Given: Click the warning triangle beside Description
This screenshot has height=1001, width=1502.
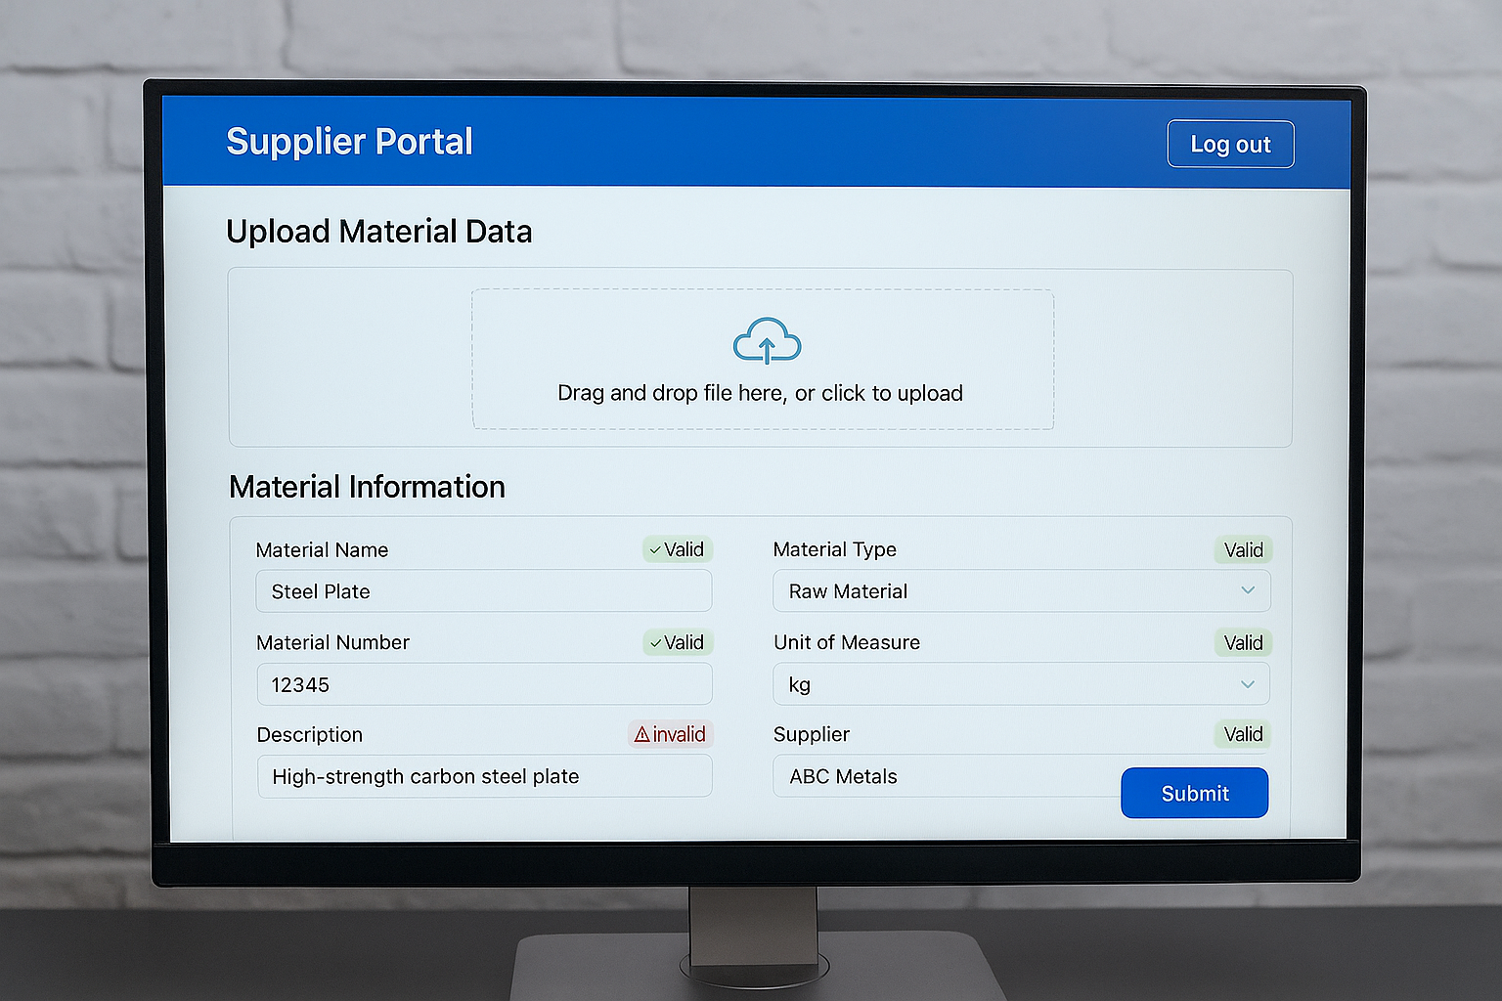Looking at the screenshot, I should click(641, 734).
